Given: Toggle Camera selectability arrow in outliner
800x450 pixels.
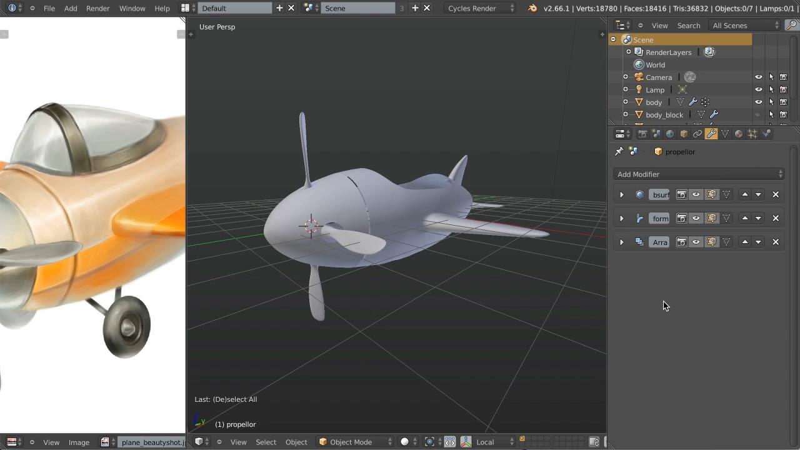Looking at the screenshot, I should tap(771, 77).
